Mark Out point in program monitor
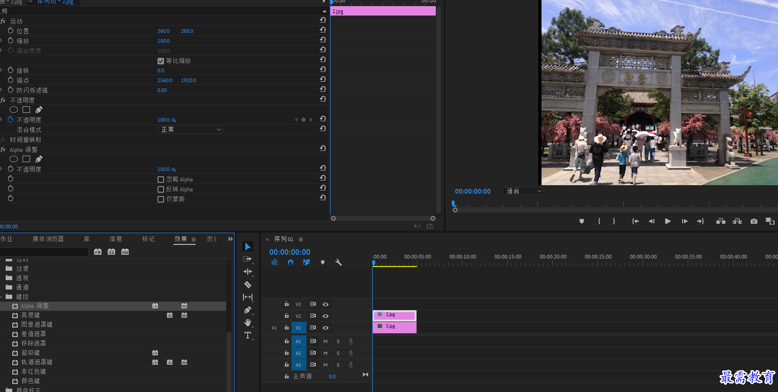778x392 pixels. coord(614,221)
